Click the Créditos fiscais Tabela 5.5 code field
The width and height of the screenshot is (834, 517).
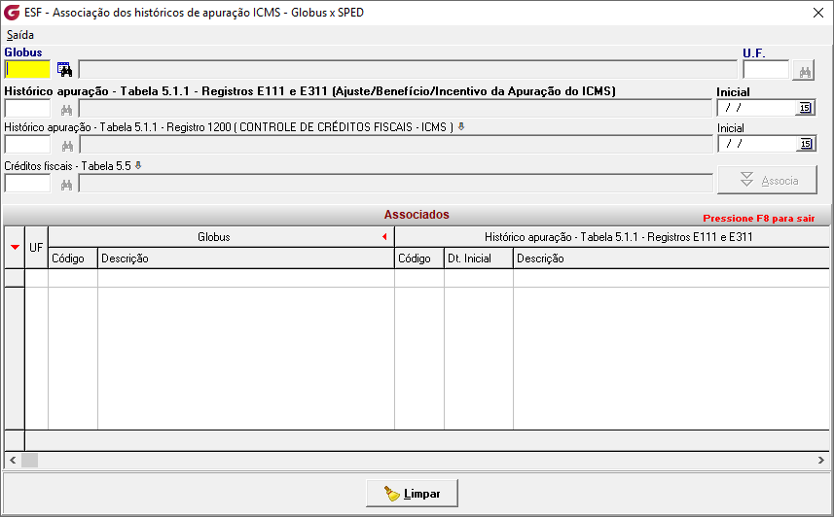27,184
